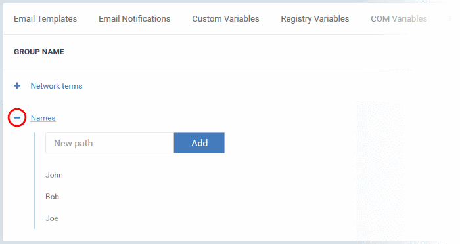Select the John entry in Names
The height and width of the screenshot is (244, 460).
point(54,175)
